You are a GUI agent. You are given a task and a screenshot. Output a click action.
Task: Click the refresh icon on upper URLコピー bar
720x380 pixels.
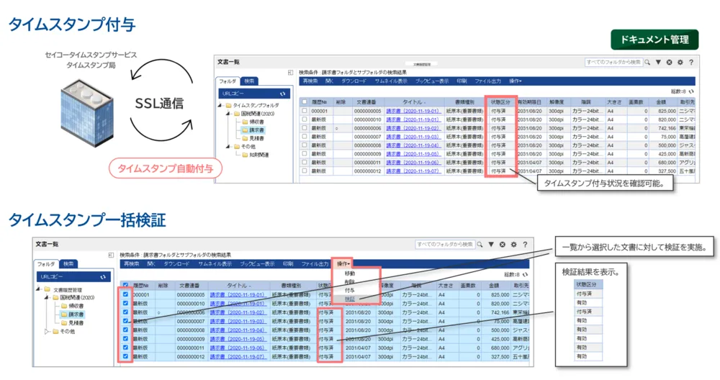(283, 94)
